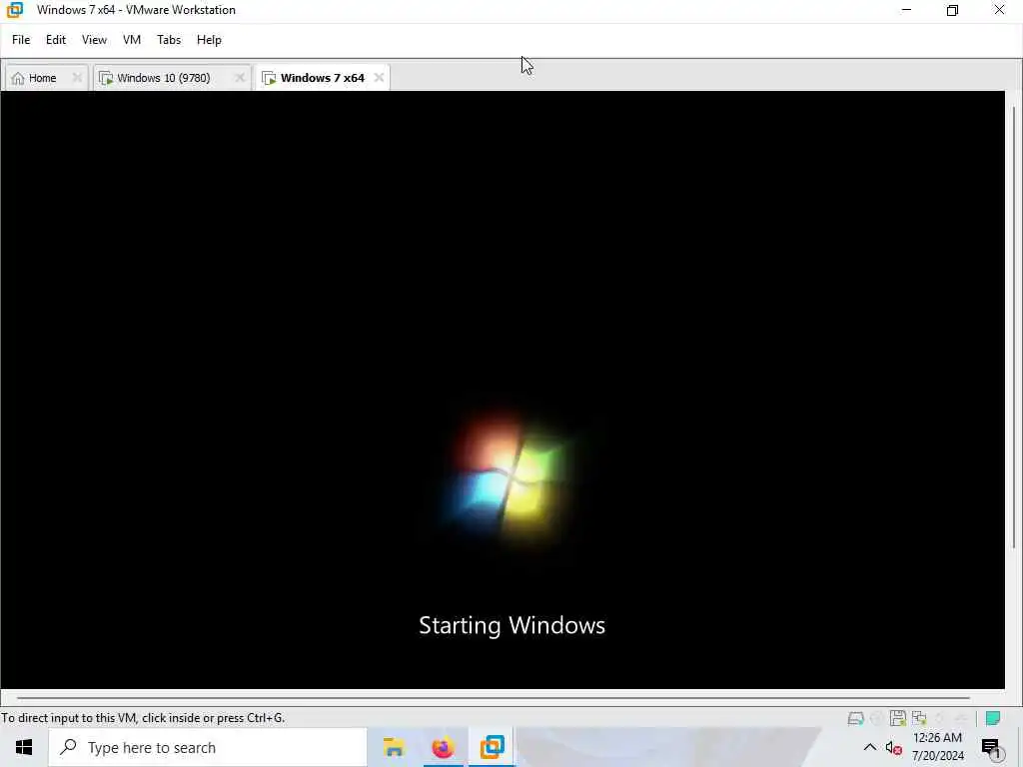The width and height of the screenshot is (1023, 767).
Task: Click the network adapter status icon
Action: tap(919, 718)
